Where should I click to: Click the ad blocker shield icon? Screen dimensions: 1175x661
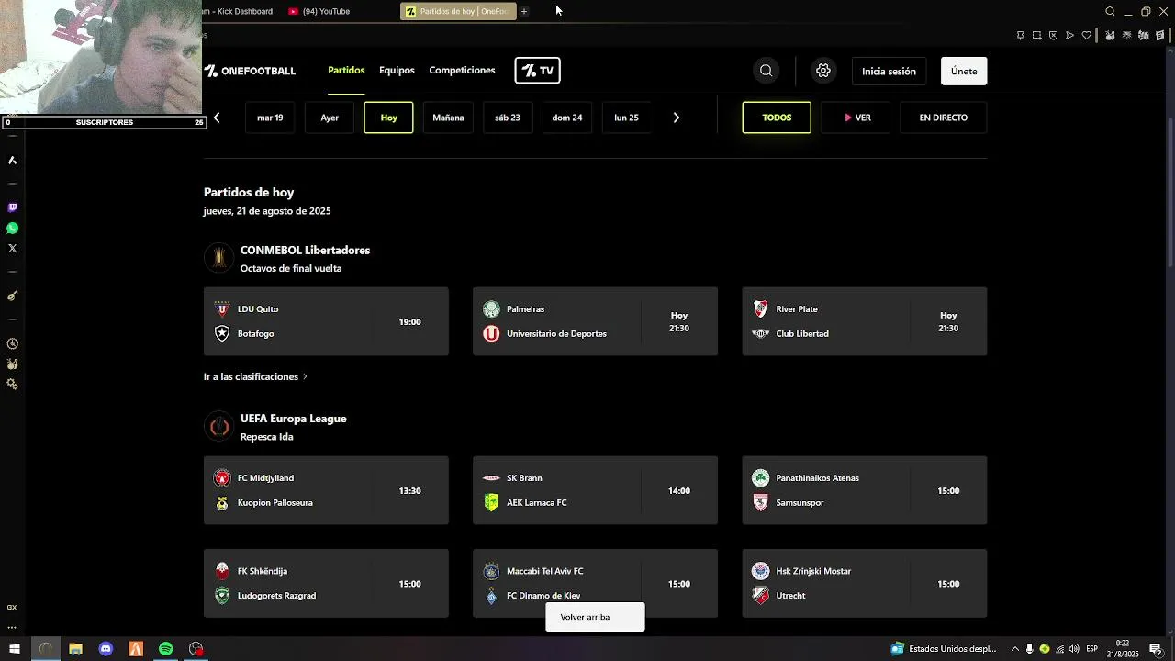pyautogui.click(x=1053, y=35)
